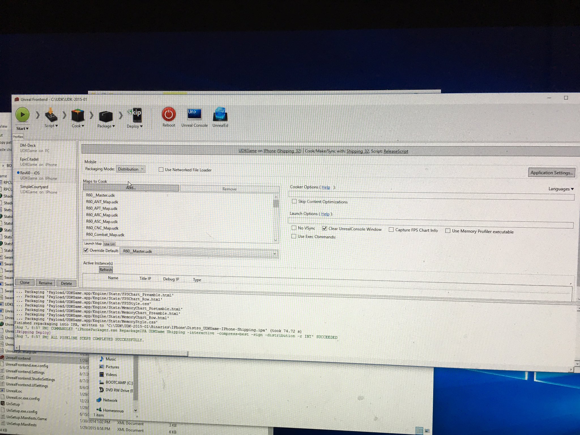The width and height of the screenshot is (580, 435).
Task: Select UnSetup file in Explorer list
Action: click(13, 404)
